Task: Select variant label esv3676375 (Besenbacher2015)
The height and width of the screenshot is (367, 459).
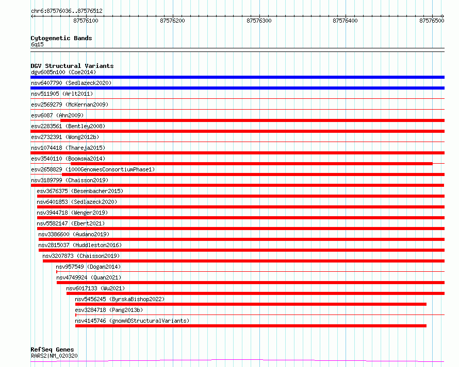Action: pos(80,191)
